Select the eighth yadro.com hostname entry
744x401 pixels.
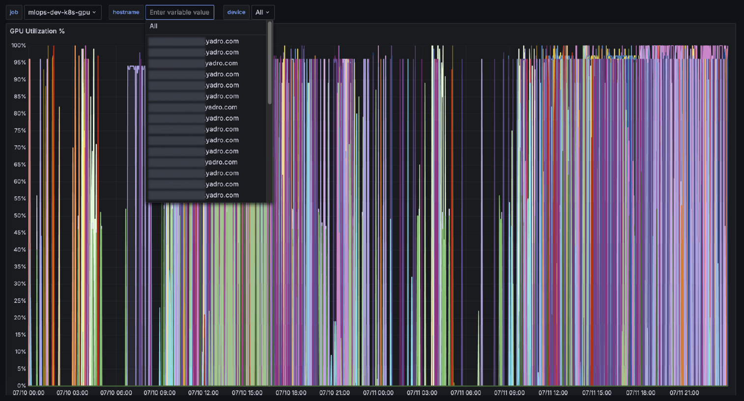click(194, 118)
